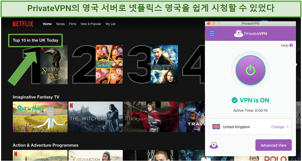Viewport: 302px width, 161px height.
Task: Click the Imaginative Fantasy TV heading
Action: tap(36, 97)
